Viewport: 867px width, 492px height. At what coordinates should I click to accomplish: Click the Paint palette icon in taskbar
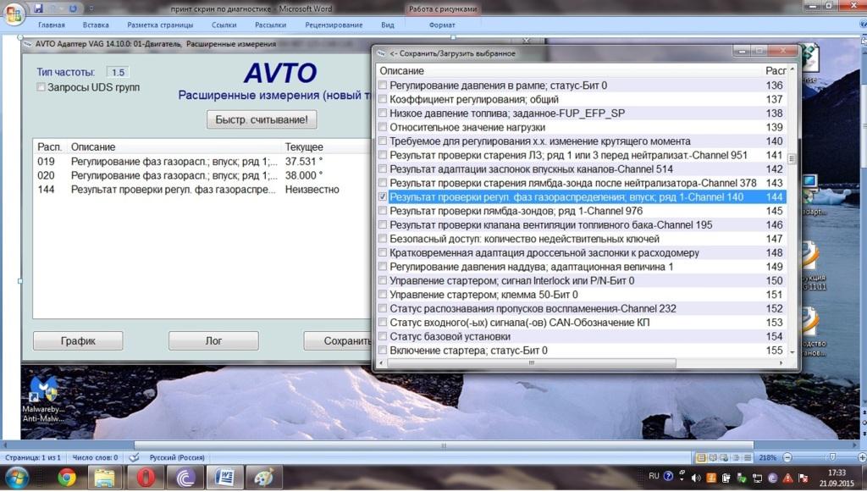[263, 478]
